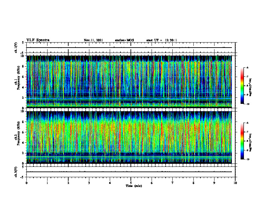Click time axis tick label '3'
The height and width of the screenshot is (205, 265).
89,183
